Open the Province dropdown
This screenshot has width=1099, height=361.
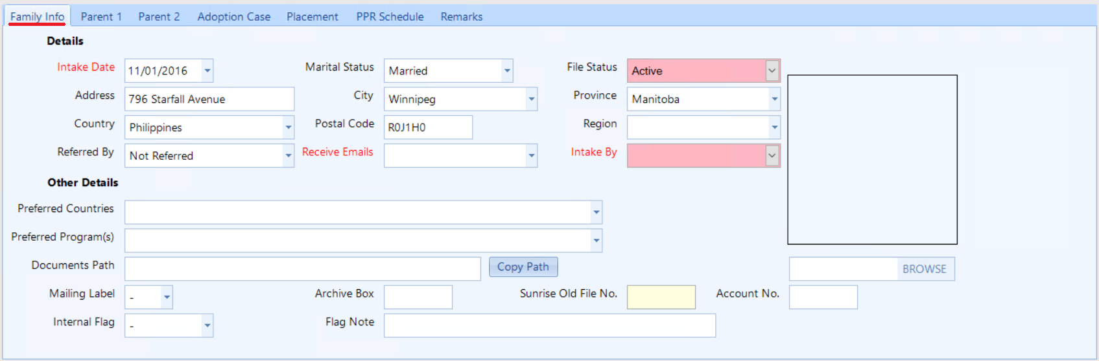click(774, 99)
